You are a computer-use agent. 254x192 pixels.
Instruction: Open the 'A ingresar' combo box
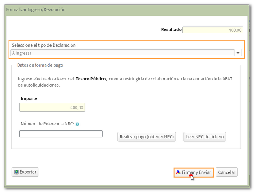coord(122,53)
